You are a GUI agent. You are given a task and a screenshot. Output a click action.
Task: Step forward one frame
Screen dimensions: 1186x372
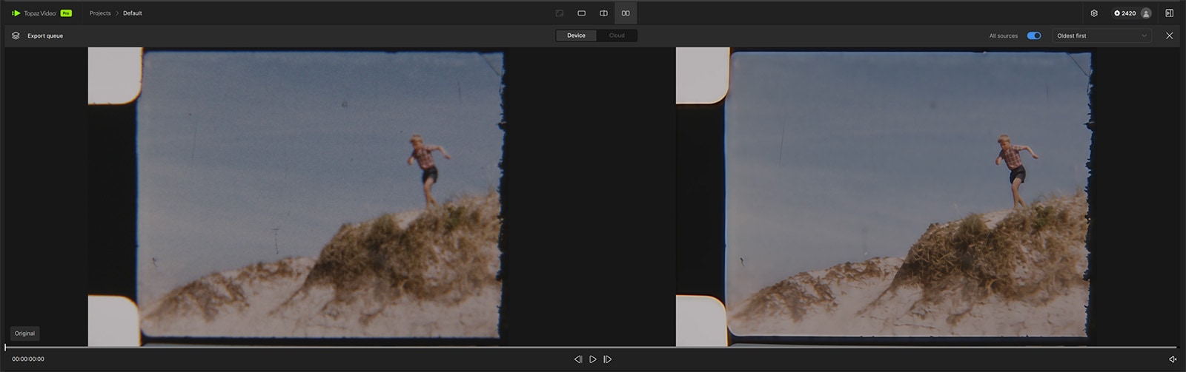608,359
